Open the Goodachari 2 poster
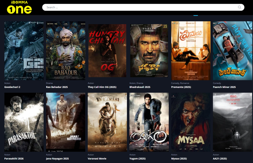The width and height of the screenshot is (253, 163). point(24,51)
